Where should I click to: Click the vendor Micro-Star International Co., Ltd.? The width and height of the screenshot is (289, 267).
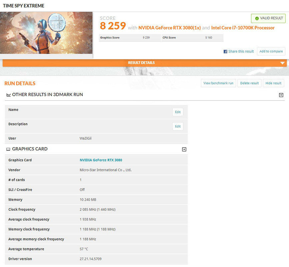pos(105,170)
